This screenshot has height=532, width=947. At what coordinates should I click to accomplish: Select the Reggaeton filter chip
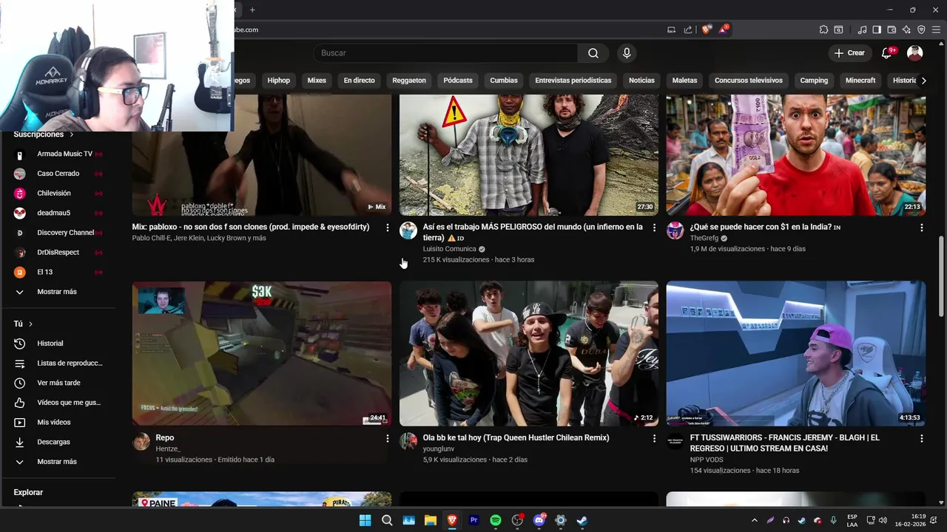click(x=409, y=81)
